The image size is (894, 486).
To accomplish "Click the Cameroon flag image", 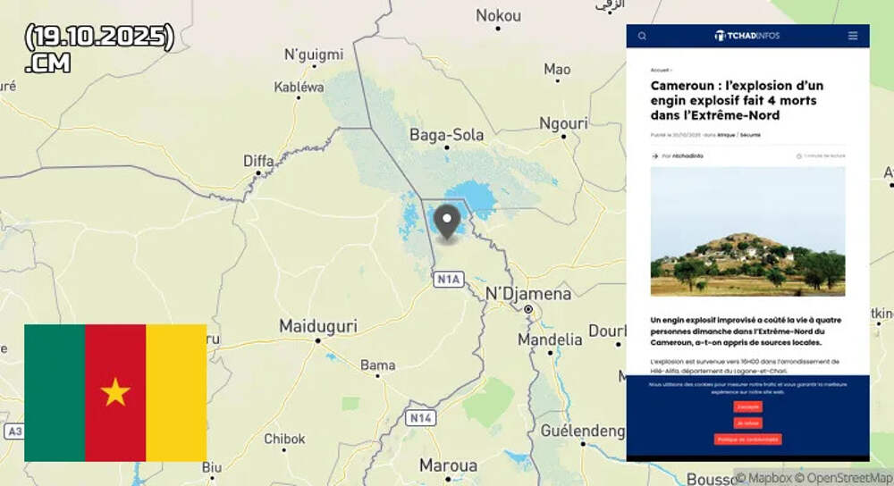I will (x=115, y=392).
